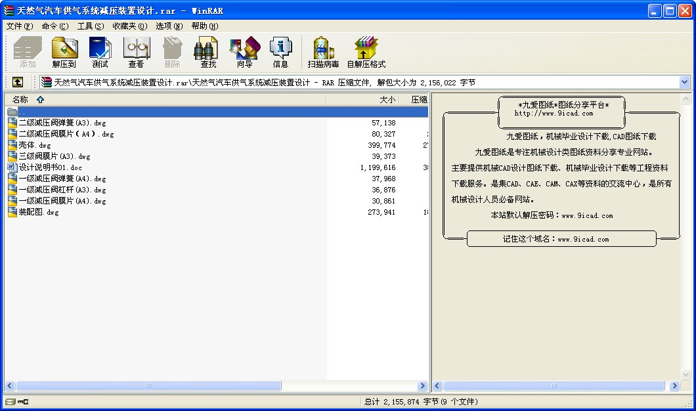This screenshot has width=696, height=411.
Task: Click the 自解压格式 (SFX) icon
Action: (366, 53)
